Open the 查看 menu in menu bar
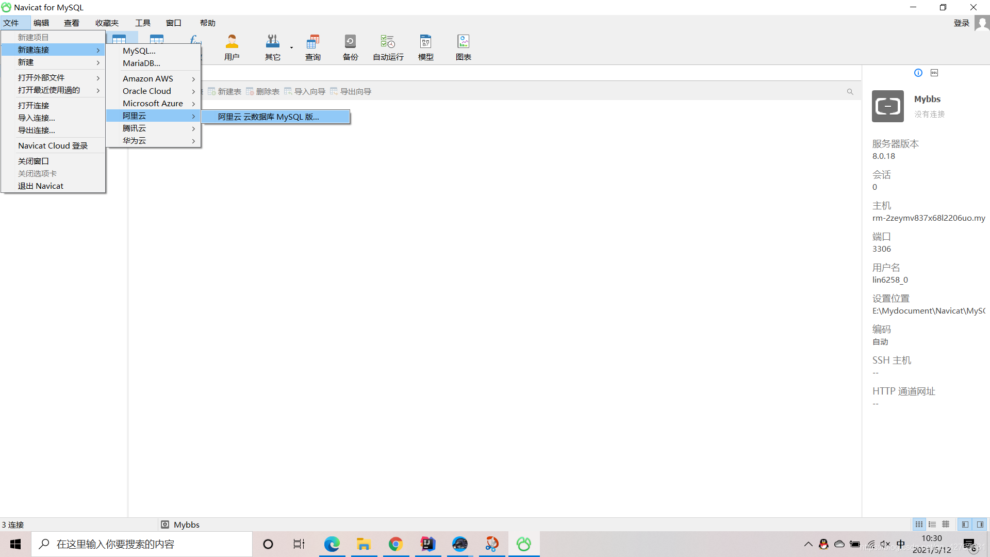This screenshot has height=557, width=990. tap(72, 23)
